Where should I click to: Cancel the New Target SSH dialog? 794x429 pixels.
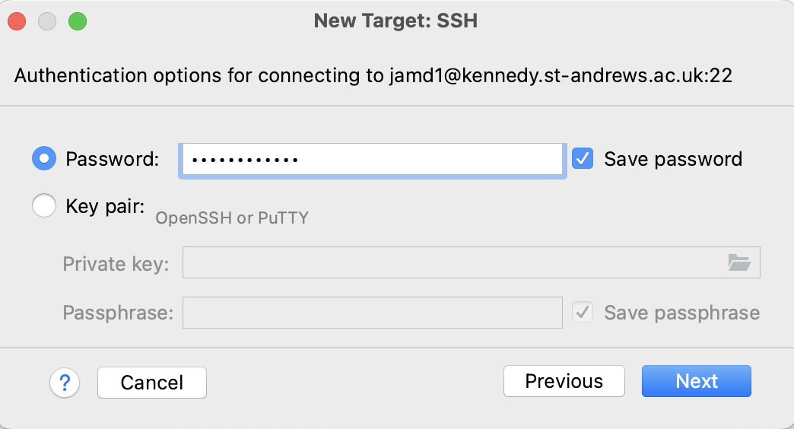152,383
